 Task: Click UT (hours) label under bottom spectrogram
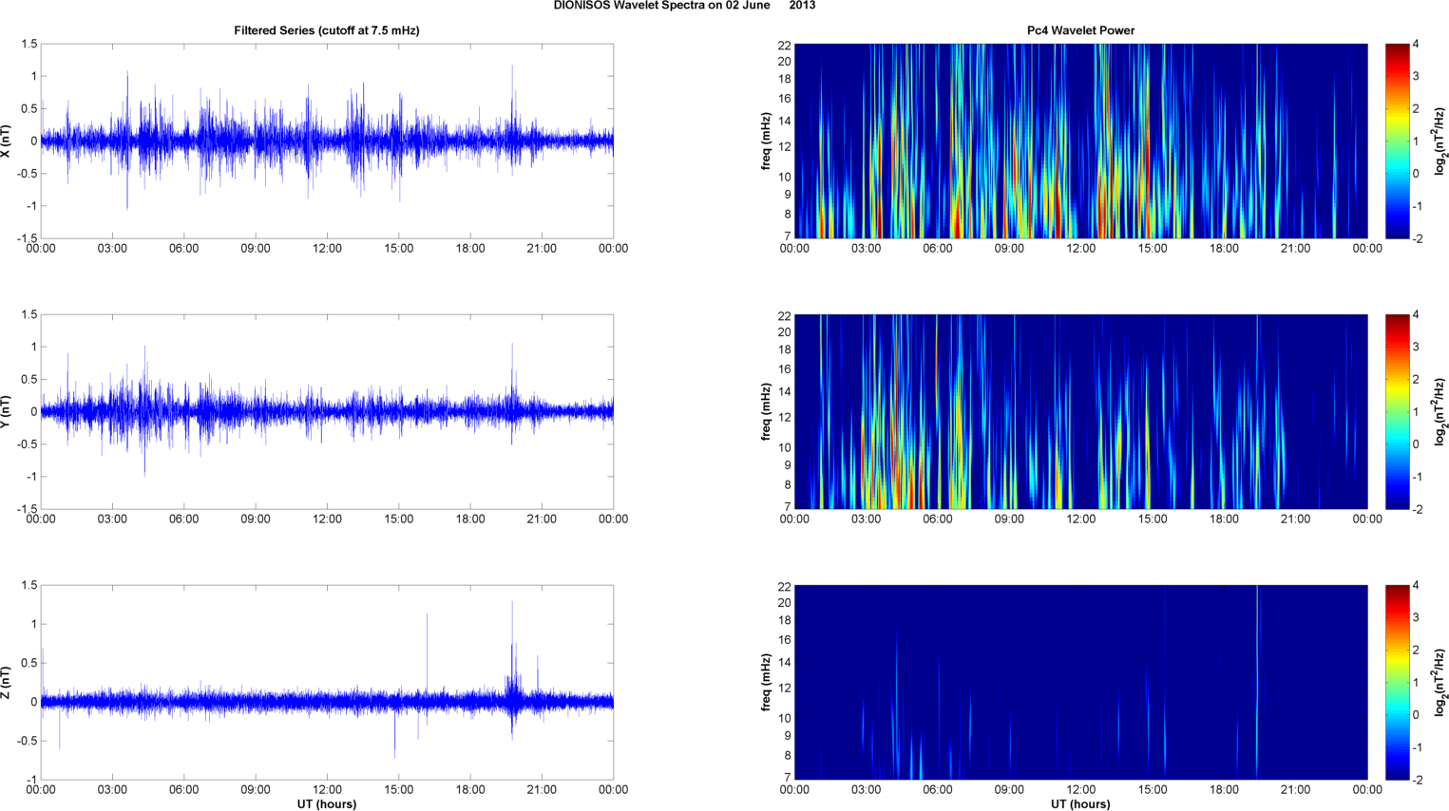(x=1080, y=803)
